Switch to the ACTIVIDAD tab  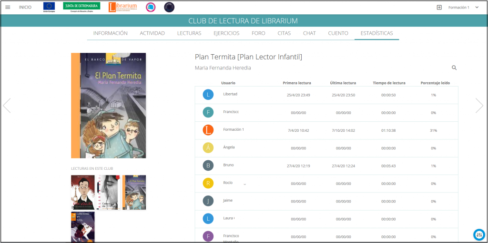pos(152,33)
